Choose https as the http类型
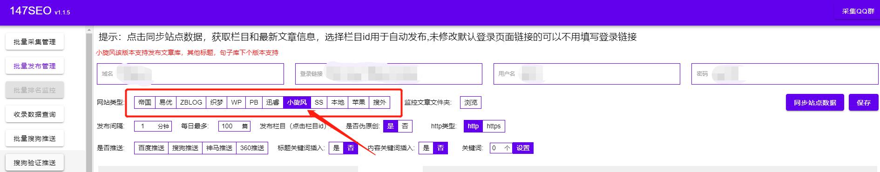This screenshot has width=880, height=172. 494,126
